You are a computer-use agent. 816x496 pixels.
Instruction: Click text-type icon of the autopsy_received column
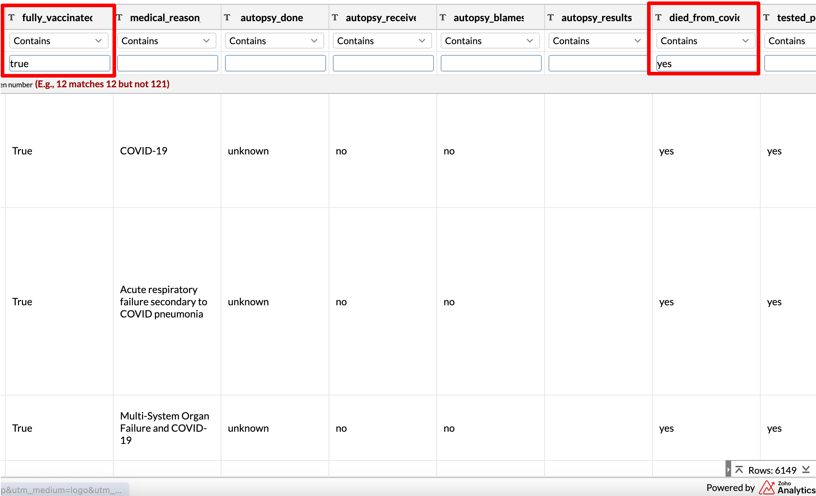coord(335,18)
